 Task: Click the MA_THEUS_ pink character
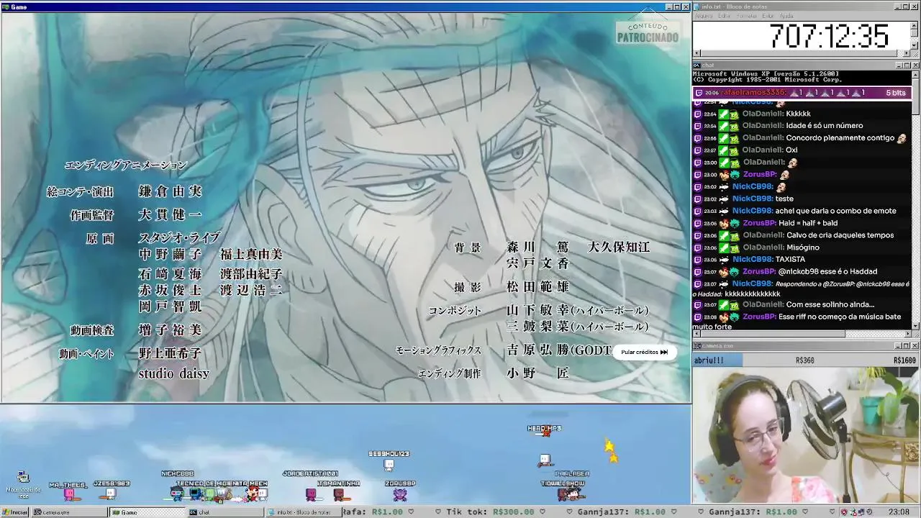tap(69, 494)
